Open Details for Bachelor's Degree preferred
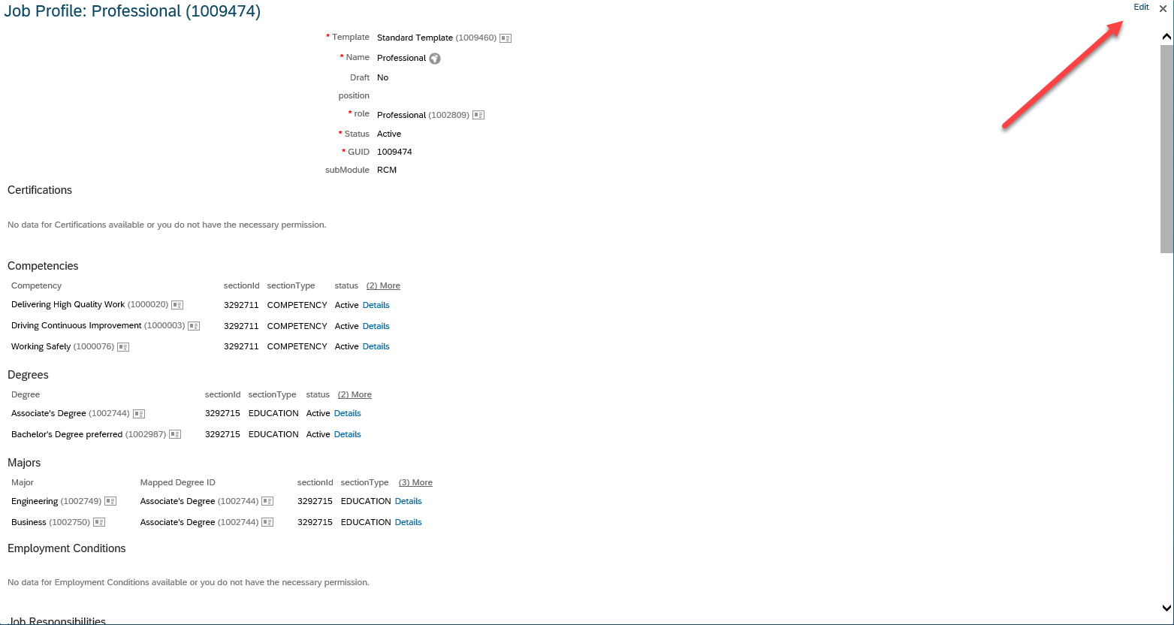Viewport: 1174px width, 625px height. 348,434
